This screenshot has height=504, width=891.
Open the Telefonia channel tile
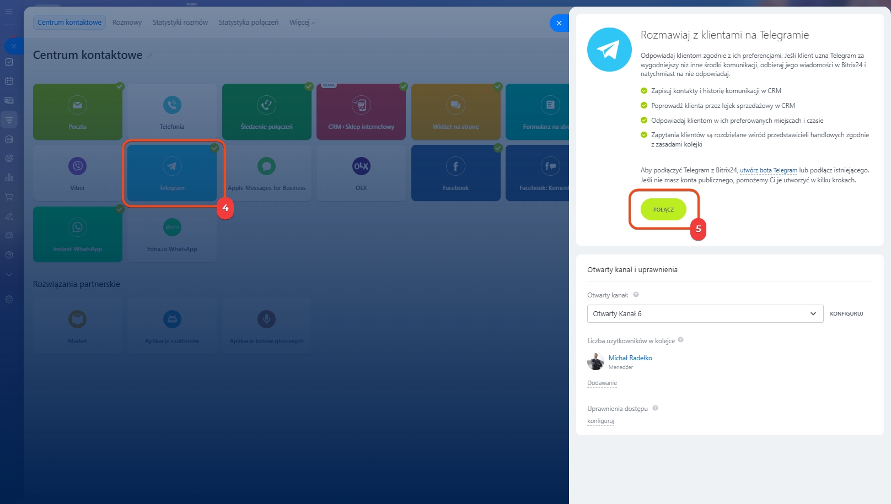[x=172, y=112]
